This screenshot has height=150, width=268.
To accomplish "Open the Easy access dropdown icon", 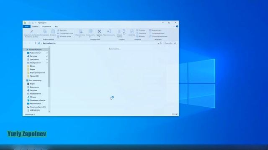I will pyautogui.click(x=124, y=33).
